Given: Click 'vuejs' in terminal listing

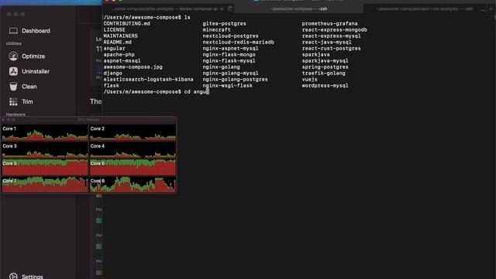Looking at the screenshot, I should tap(309, 79).
